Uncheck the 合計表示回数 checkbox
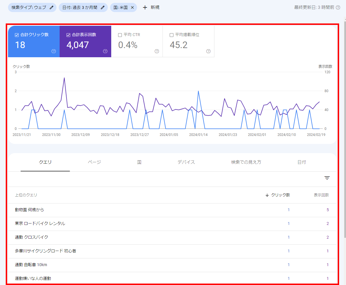 (68, 35)
